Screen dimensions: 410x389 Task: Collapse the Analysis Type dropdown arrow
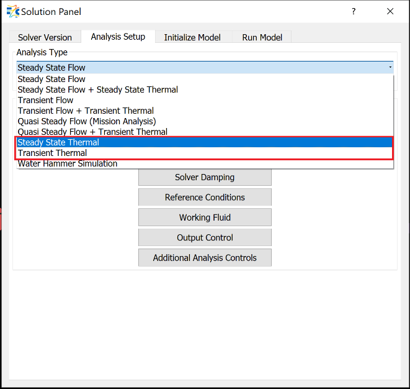[x=390, y=67]
